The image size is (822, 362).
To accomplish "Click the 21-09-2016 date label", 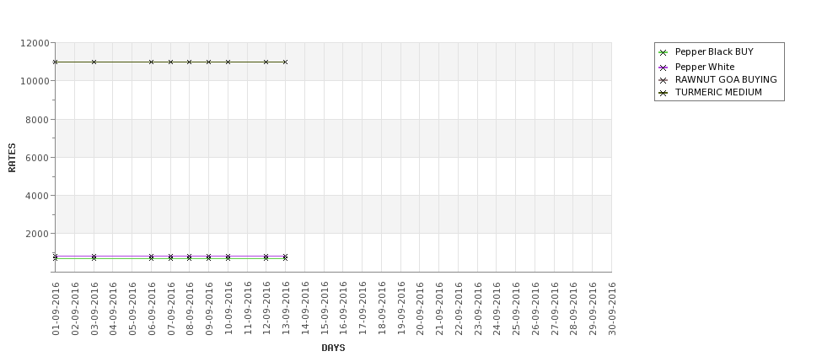I will point(439,309).
